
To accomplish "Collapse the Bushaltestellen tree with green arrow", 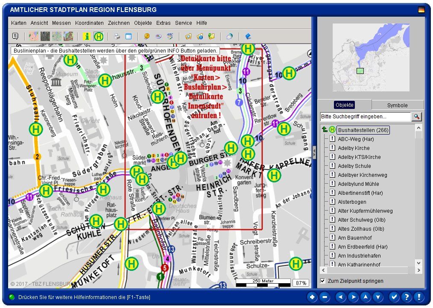I will [x=325, y=129].
